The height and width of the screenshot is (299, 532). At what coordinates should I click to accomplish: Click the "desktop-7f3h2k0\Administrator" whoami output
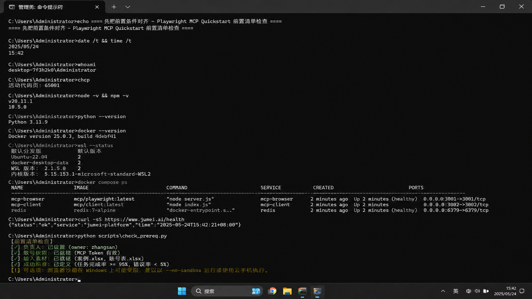[52, 70]
